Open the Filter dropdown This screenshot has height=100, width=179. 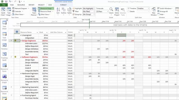(x=94, y=11)
